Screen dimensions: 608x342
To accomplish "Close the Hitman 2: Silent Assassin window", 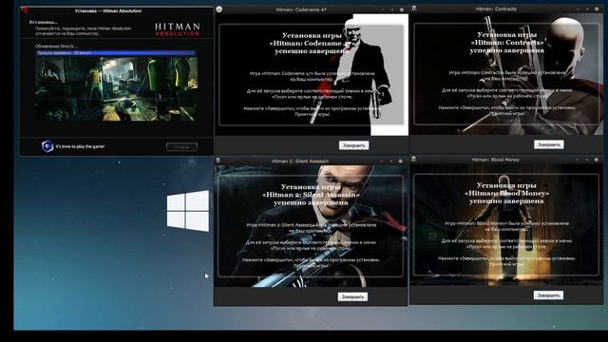I will point(401,161).
